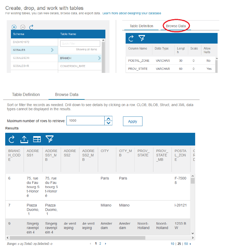Open the row with postal zone 1233 BW
Image resolution: width=225 pixels, height=249 pixels.
coord(98,227)
